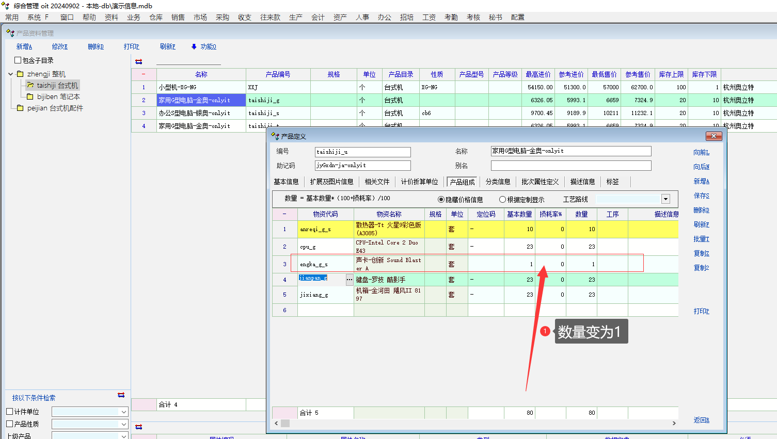
Task: Click the swap icon beside search conditions
Action: pos(121,395)
